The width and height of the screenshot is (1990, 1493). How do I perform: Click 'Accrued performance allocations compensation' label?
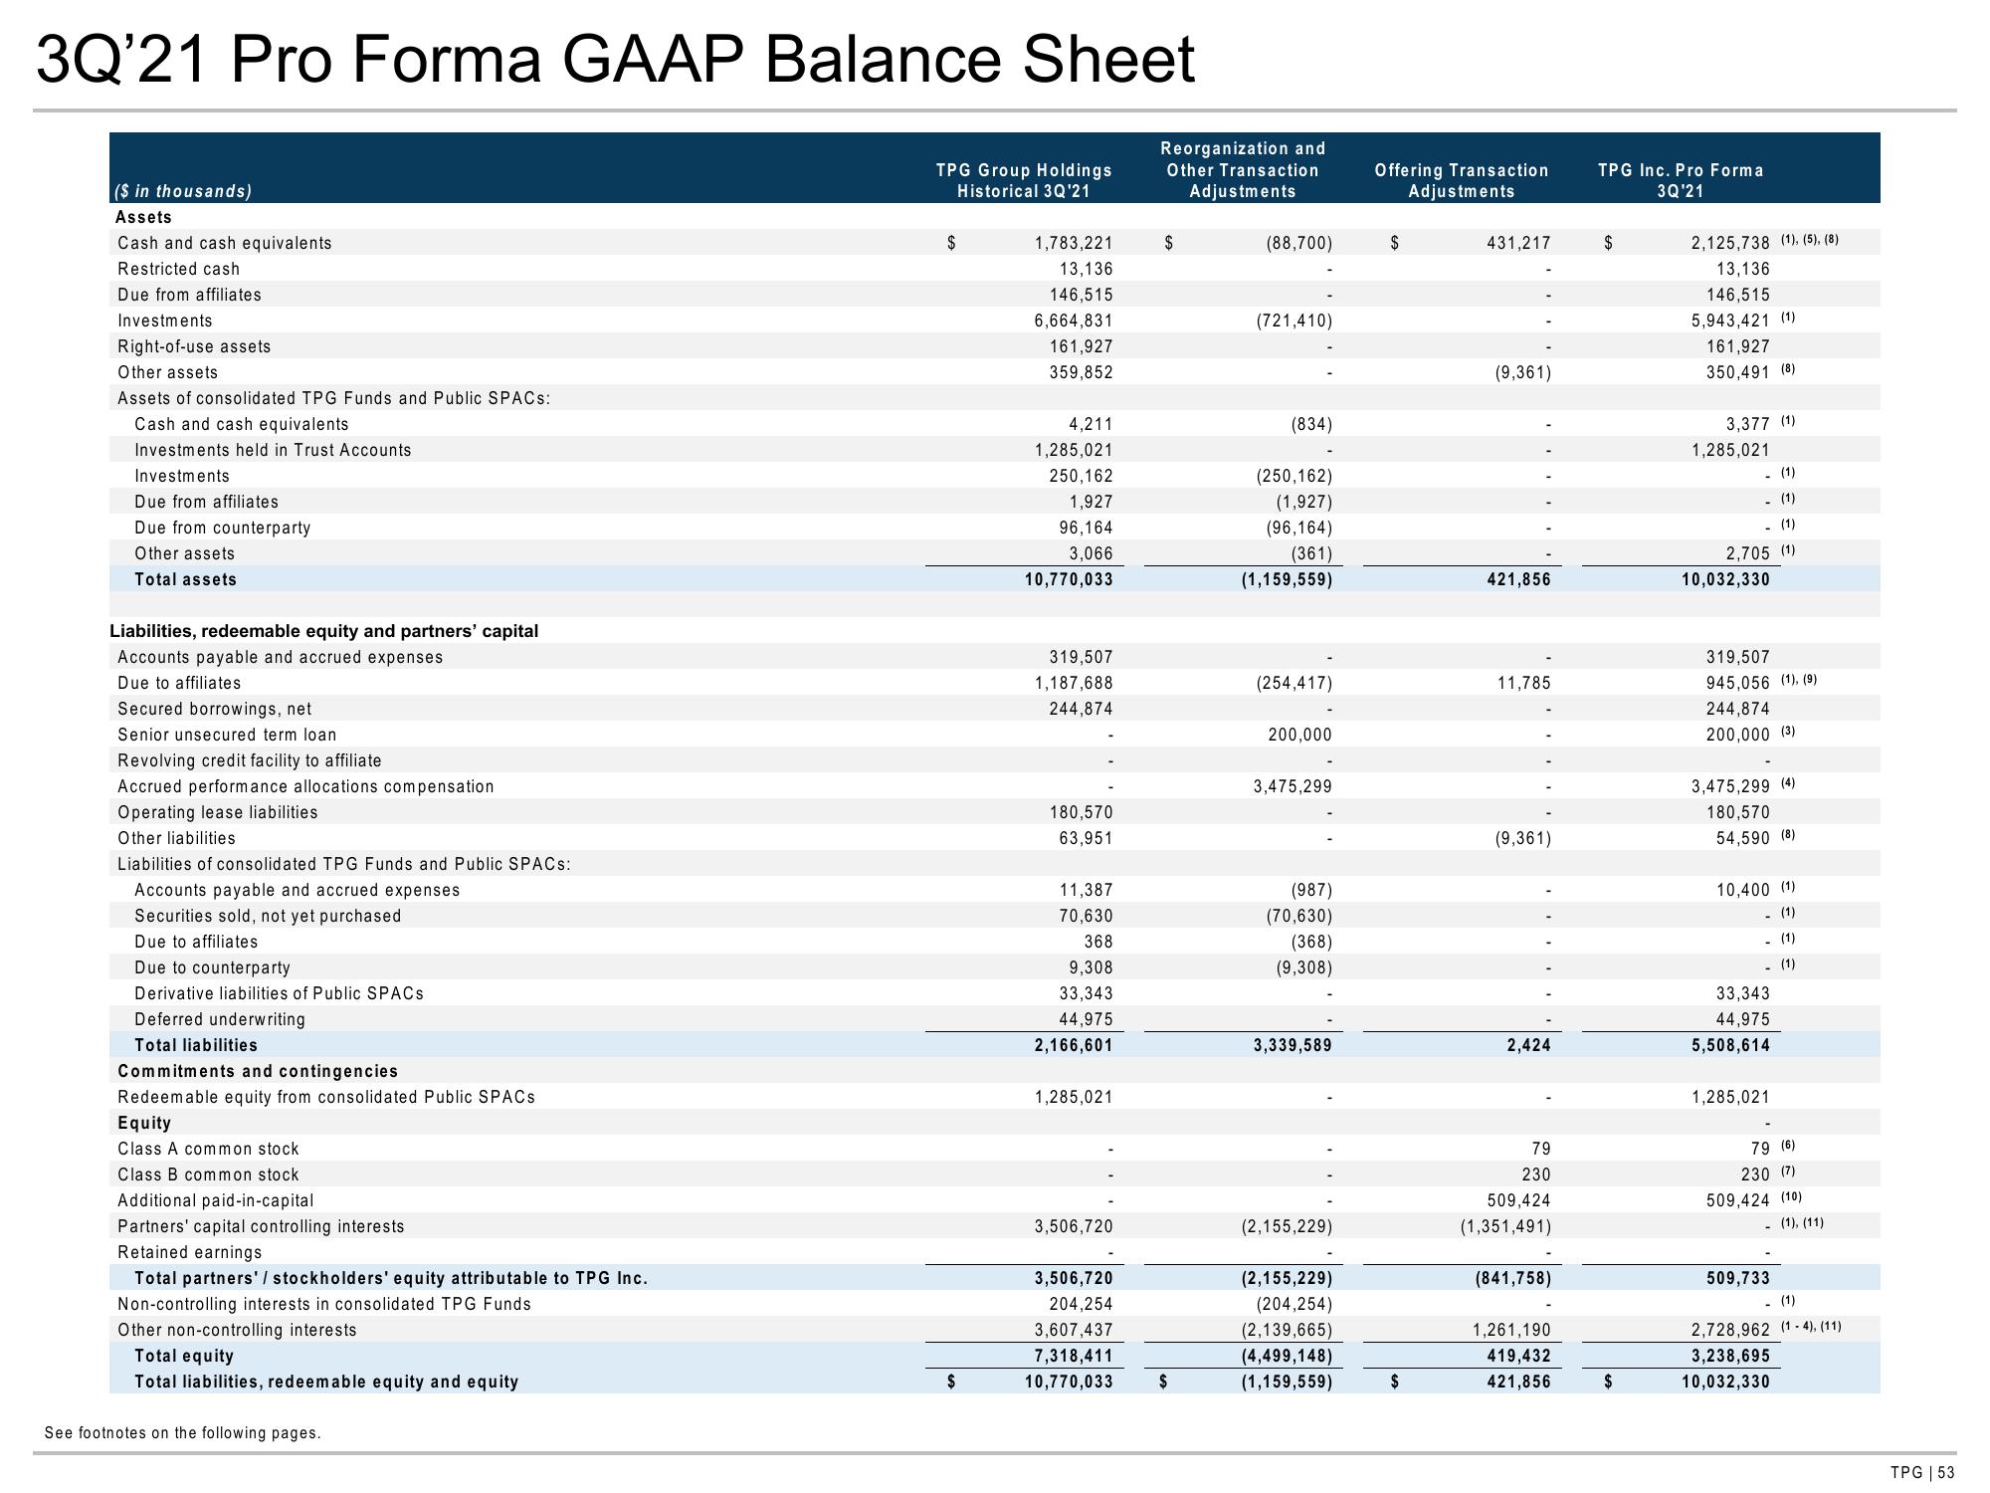pos(305,786)
